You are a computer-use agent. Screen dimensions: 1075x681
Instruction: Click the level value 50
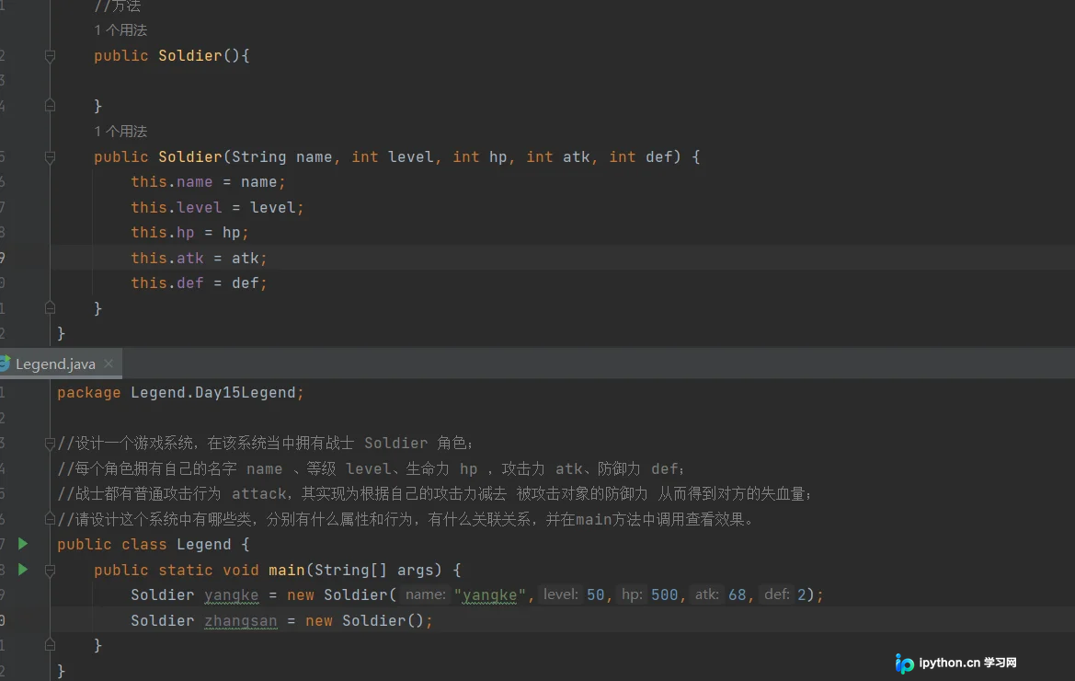click(x=595, y=594)
